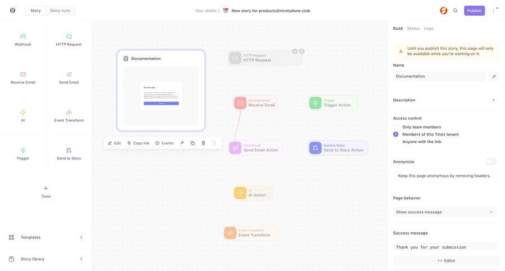Open the Tools plus icon
The width and height of the screenshot is (505, 271).
46,188
